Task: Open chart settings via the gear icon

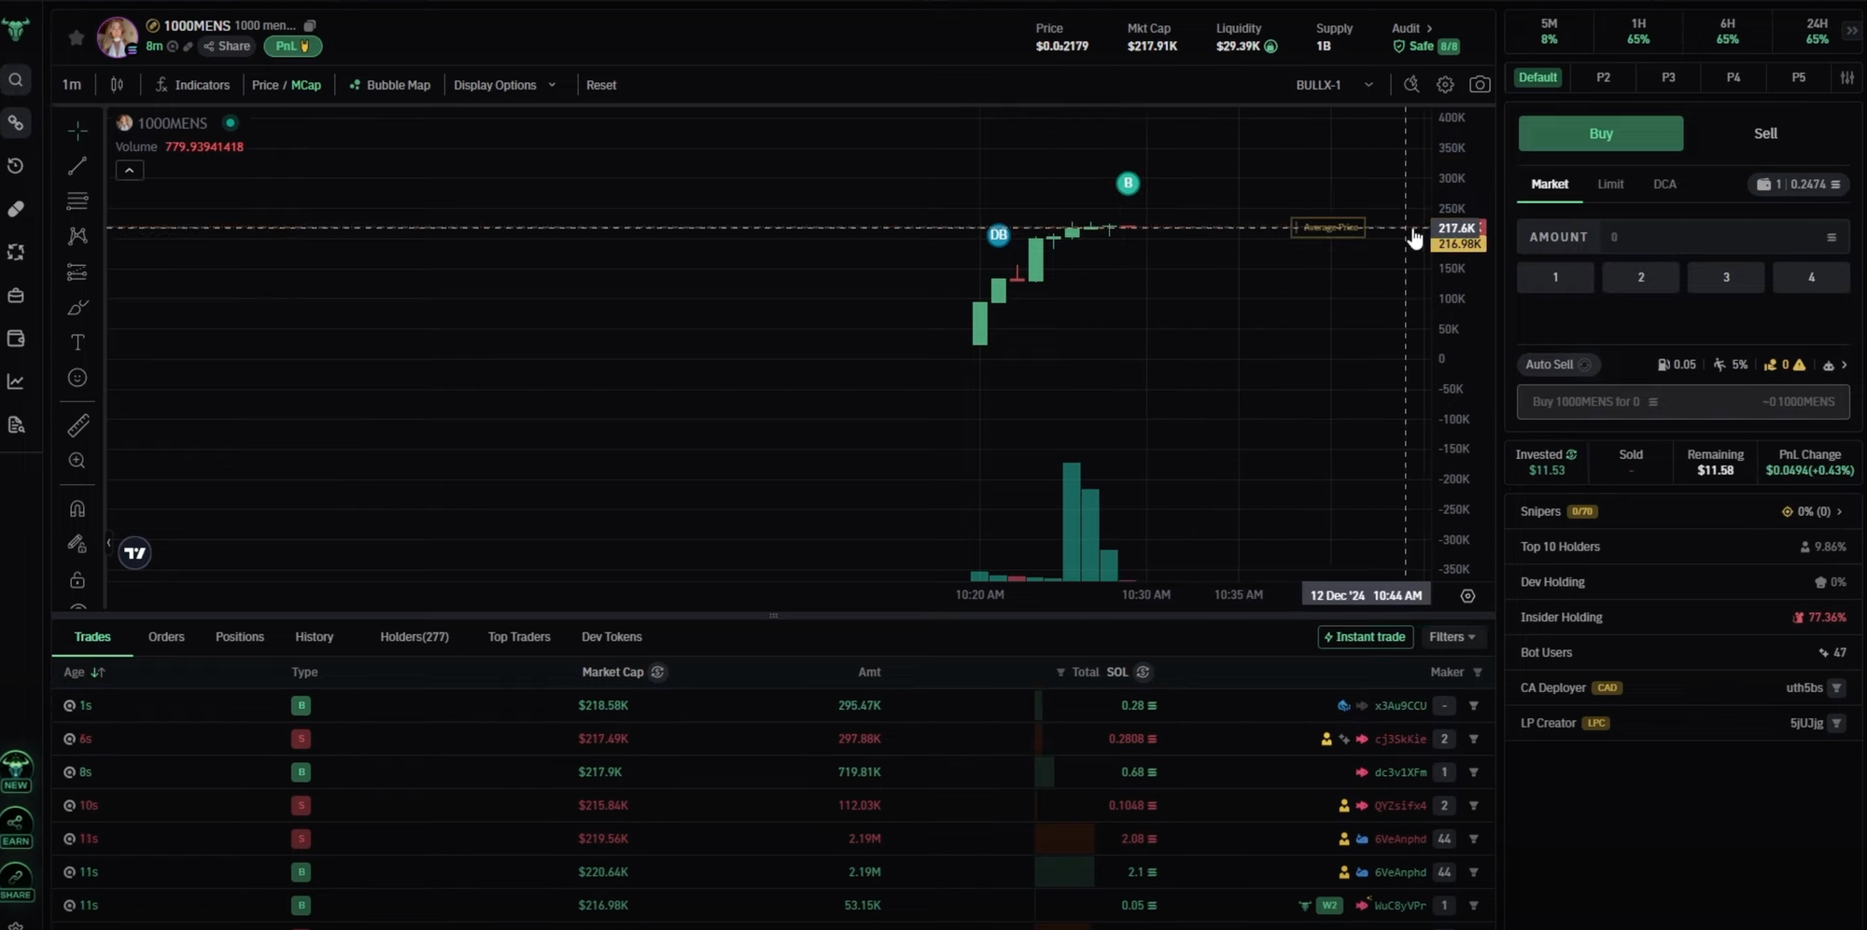Action: click(1445, 84)
